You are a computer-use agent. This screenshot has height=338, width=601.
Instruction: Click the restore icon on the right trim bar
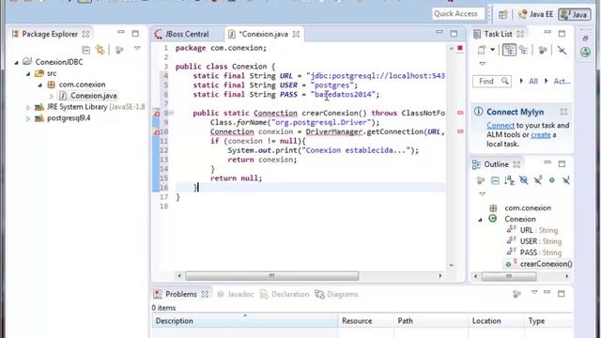point(585,38)
